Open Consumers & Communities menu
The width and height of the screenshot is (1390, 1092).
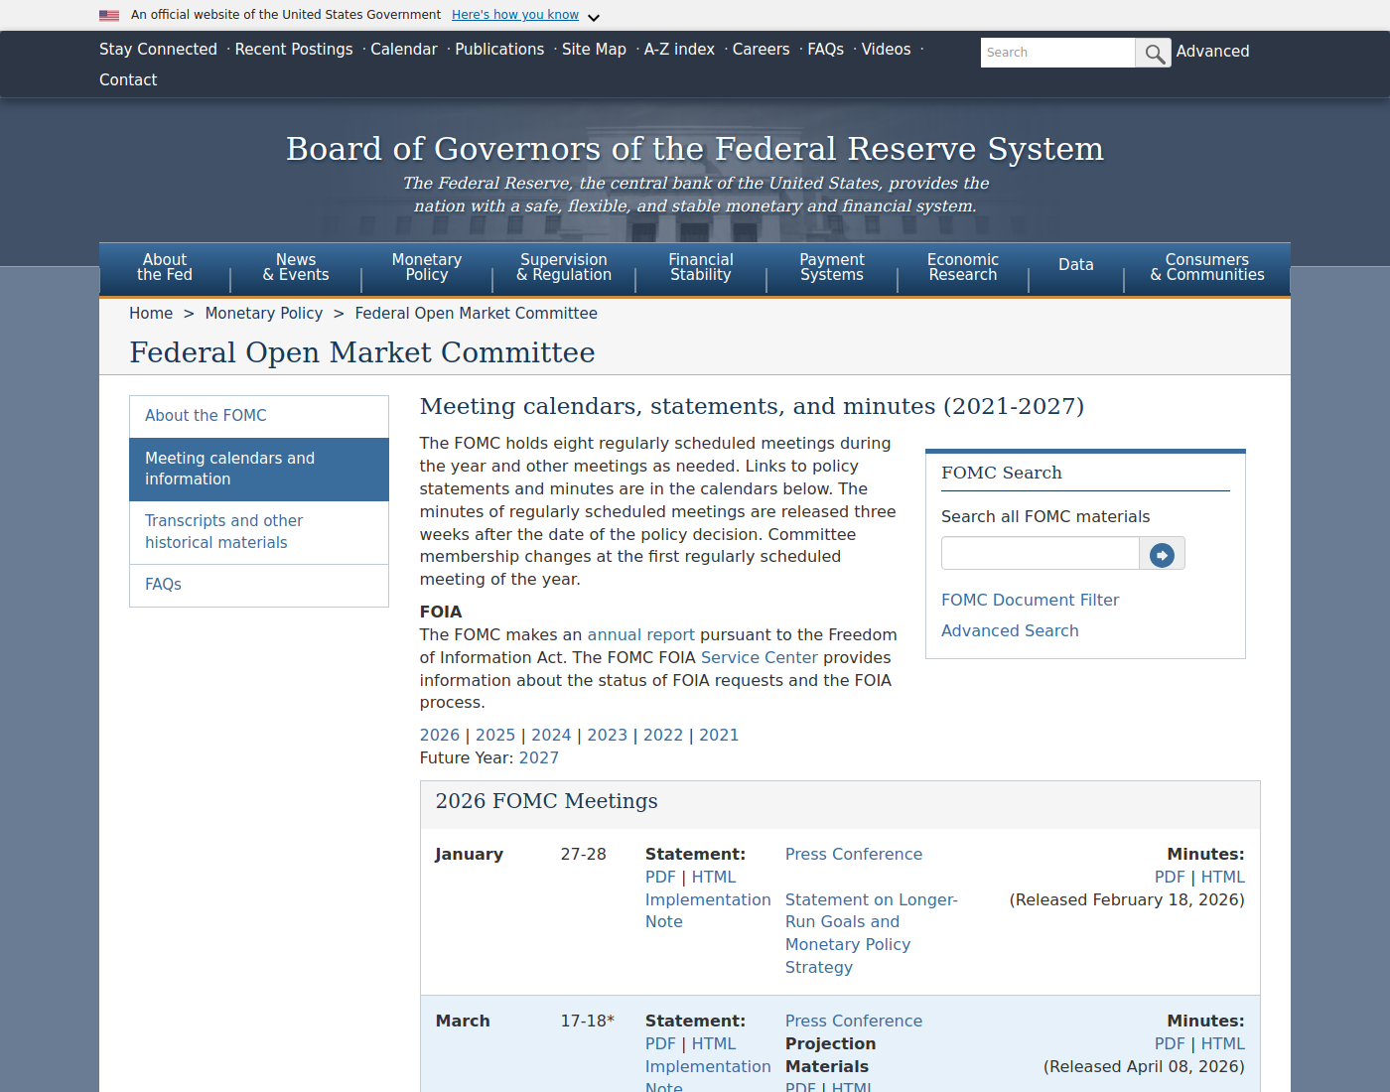pos(1207,268)
